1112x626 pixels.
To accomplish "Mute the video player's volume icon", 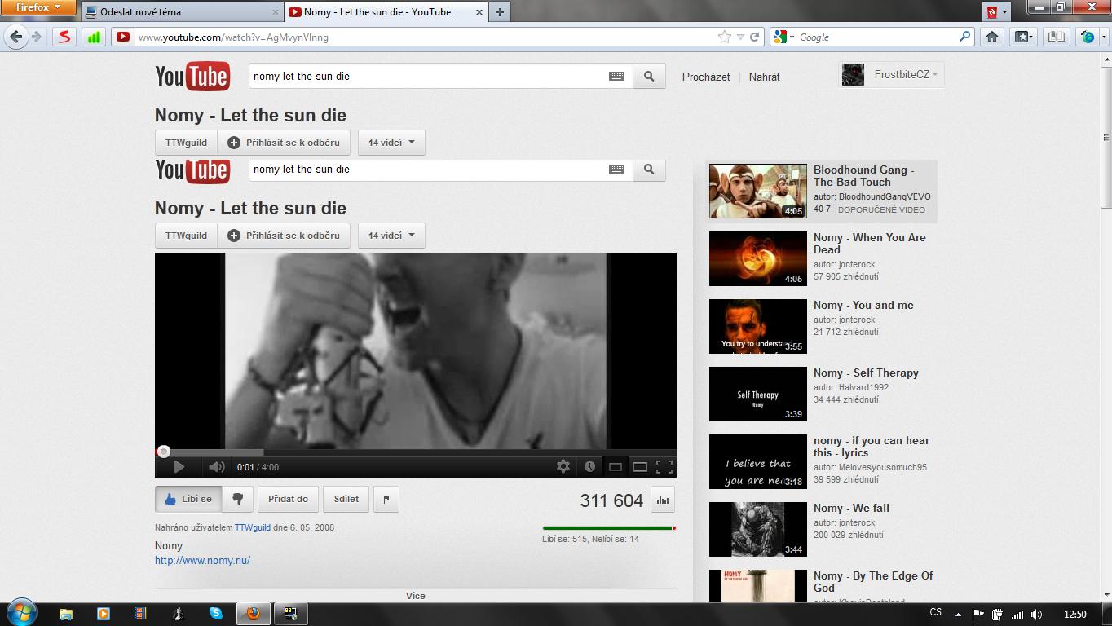I will click(x=216, y=467).
